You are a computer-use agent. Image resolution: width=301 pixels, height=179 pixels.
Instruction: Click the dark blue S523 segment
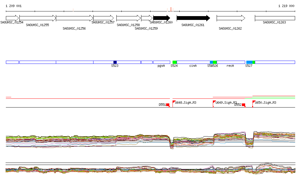click(115, 62)
